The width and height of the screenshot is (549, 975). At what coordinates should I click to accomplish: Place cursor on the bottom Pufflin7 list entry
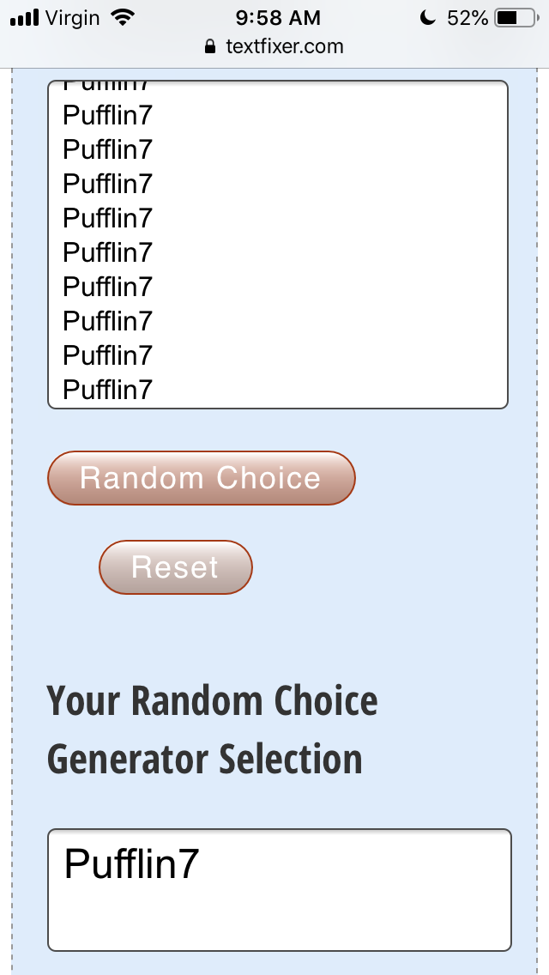pos(107,390)
